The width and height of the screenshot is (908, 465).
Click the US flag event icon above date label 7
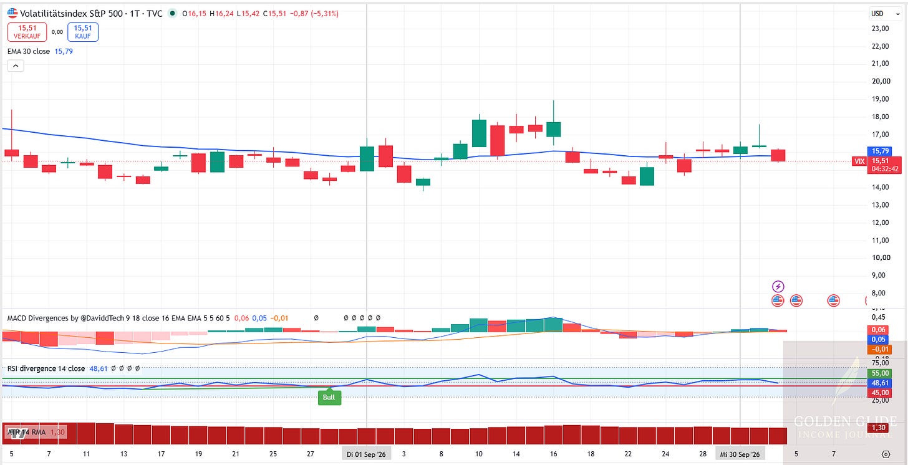833,300
